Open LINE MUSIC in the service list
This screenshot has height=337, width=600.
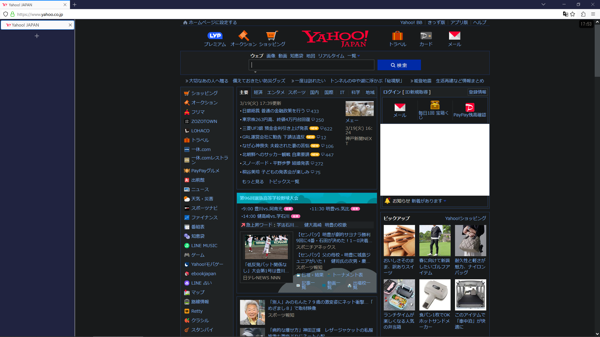click(204, 246)
